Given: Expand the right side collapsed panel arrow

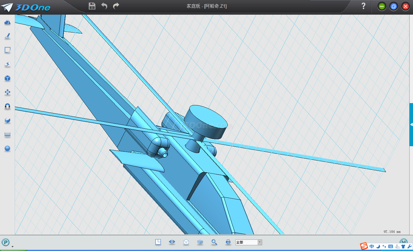Looking at the screenshot, I should pos(411,125).
